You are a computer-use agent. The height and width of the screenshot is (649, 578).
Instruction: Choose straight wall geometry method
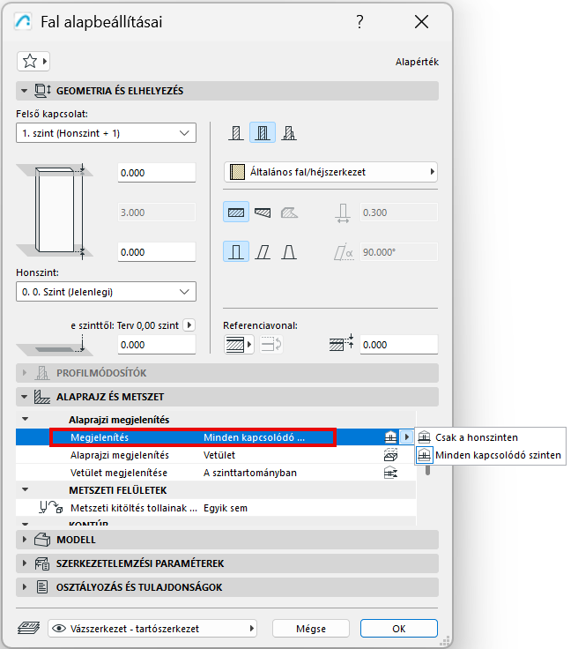236,213
